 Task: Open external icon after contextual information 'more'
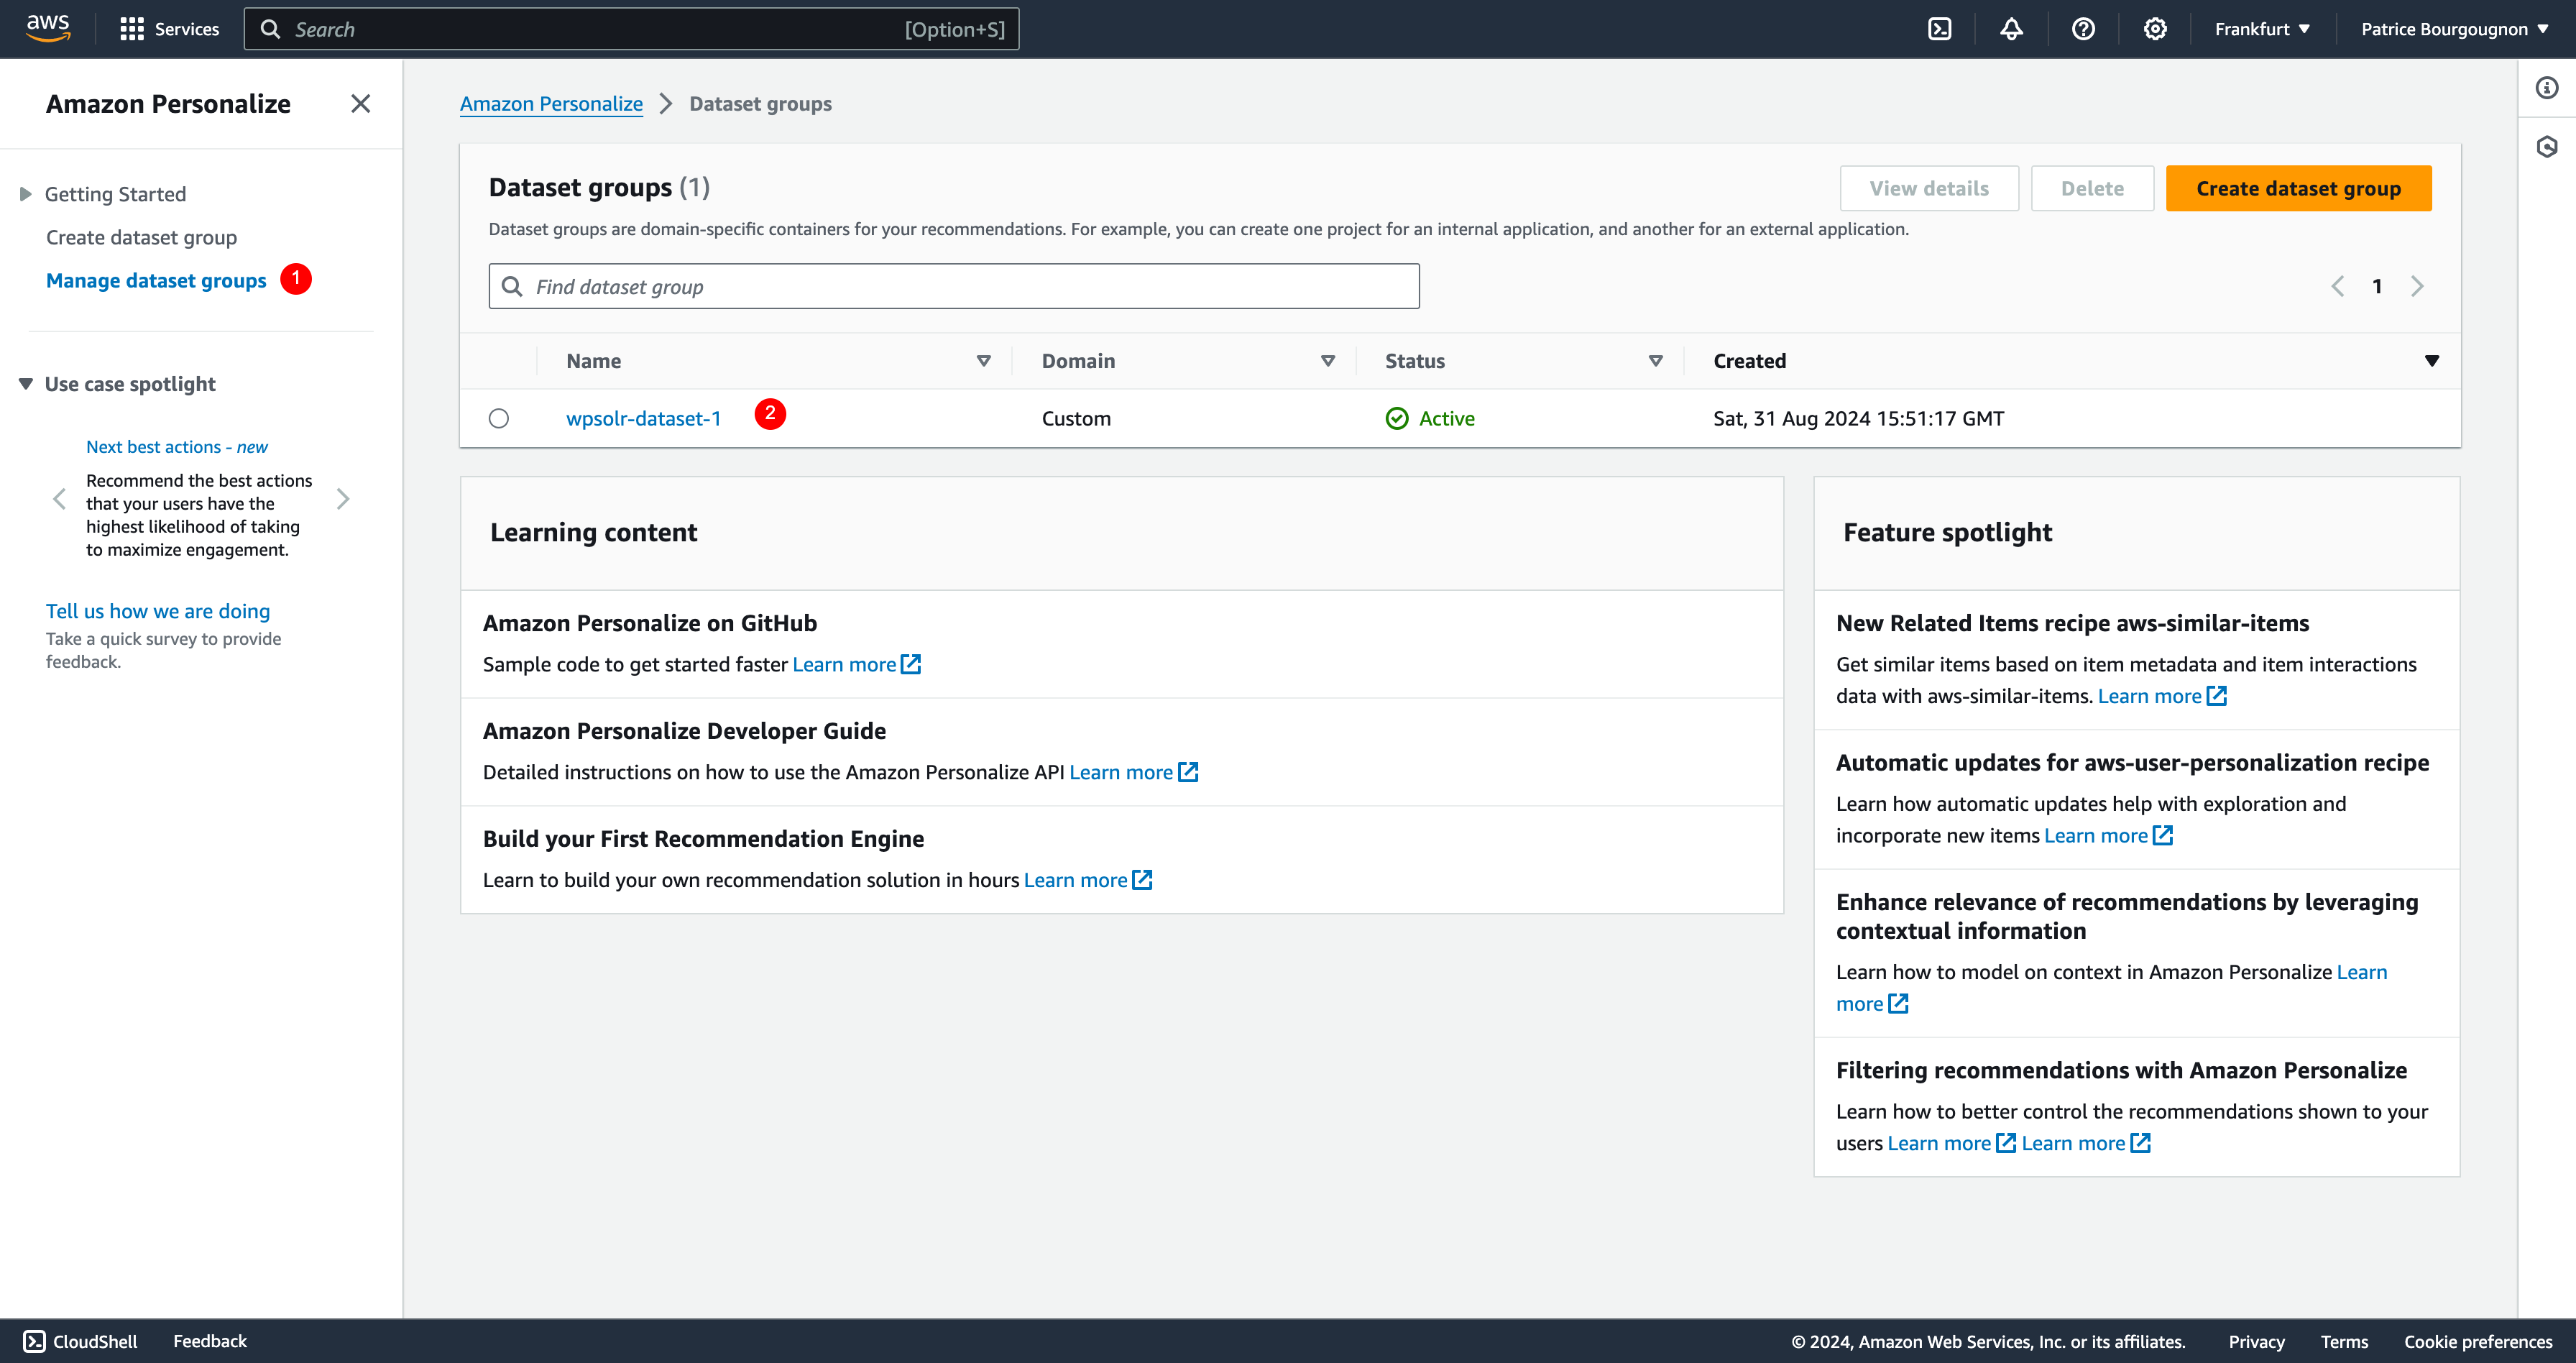[1898, 1003]
